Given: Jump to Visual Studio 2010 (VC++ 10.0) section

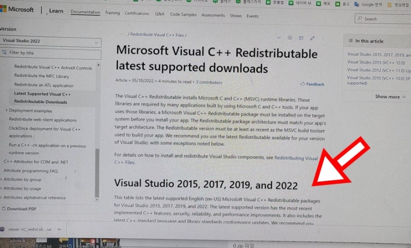Looking at the screenshot, I should point(379,80).
